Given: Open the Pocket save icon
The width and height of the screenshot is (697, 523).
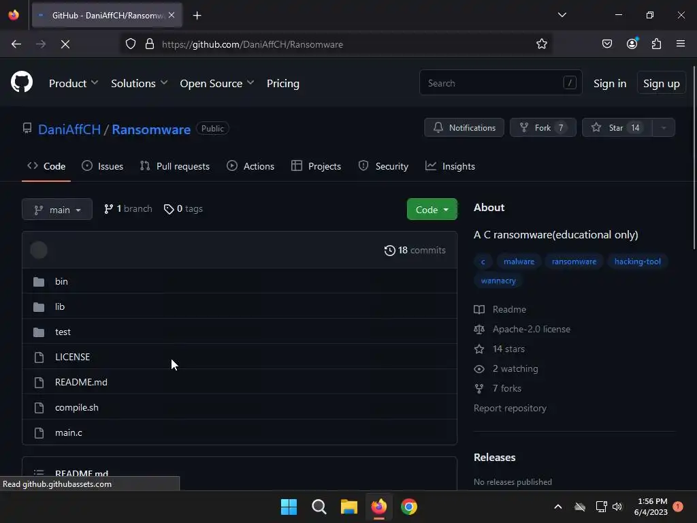Looking at the screenshot, I should coord(606,44).
